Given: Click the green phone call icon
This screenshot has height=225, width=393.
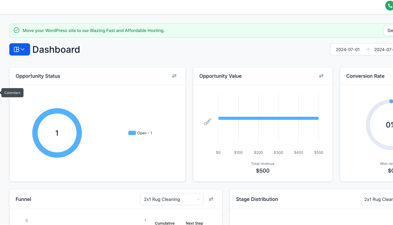Looking at the screenshot, I should tap(390, 6).
